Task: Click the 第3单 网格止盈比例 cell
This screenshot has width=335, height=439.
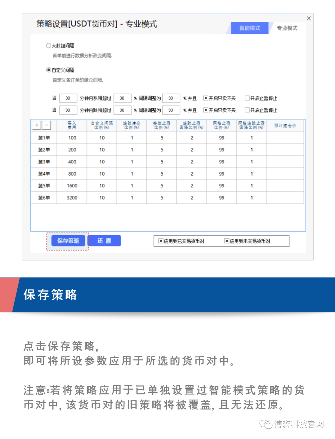Action: [221, 162]
